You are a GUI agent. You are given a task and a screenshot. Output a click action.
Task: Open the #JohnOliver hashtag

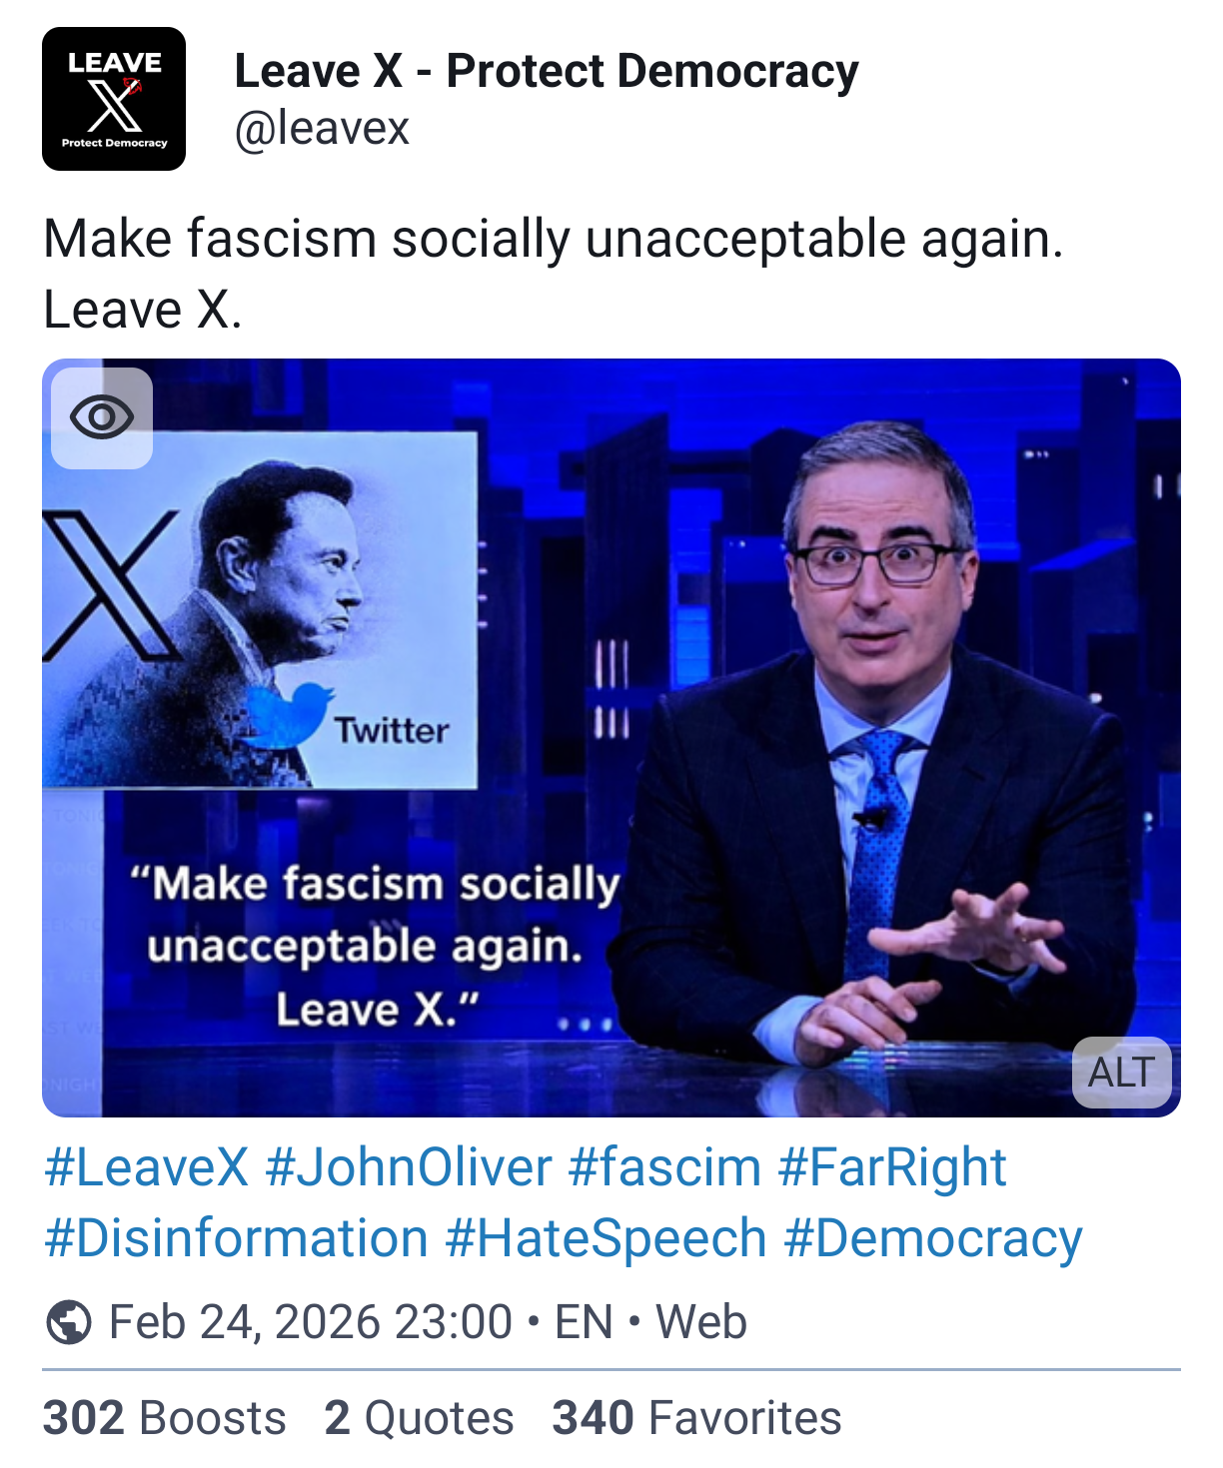coord(409,1167)
